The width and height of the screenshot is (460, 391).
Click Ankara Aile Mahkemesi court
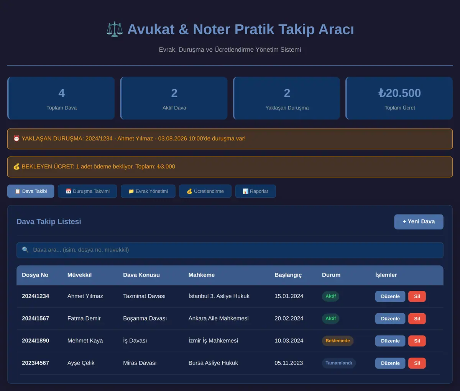tap(219, 318)
